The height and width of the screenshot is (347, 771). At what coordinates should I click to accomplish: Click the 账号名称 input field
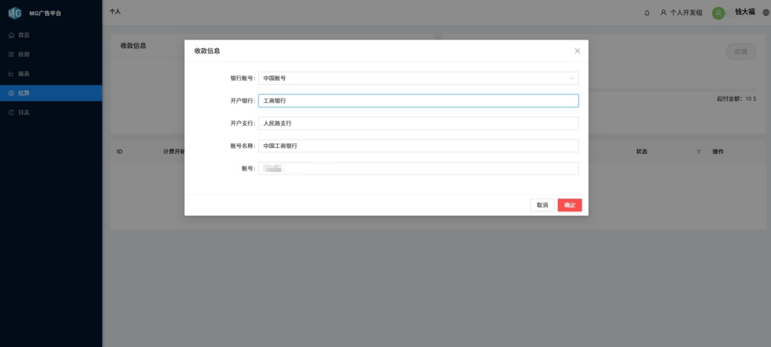tap(418, 146)
